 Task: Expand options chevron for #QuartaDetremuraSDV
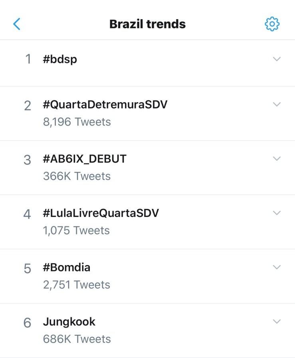pyautogui.click(x=277, y=104)
